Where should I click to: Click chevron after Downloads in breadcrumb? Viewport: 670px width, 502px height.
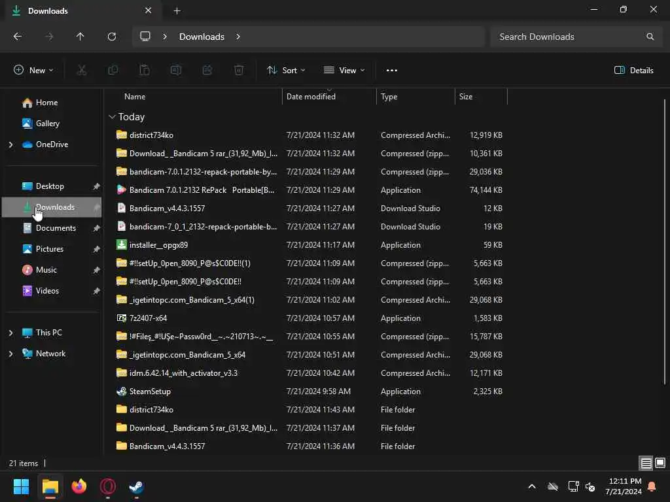[x=238, y=37]
